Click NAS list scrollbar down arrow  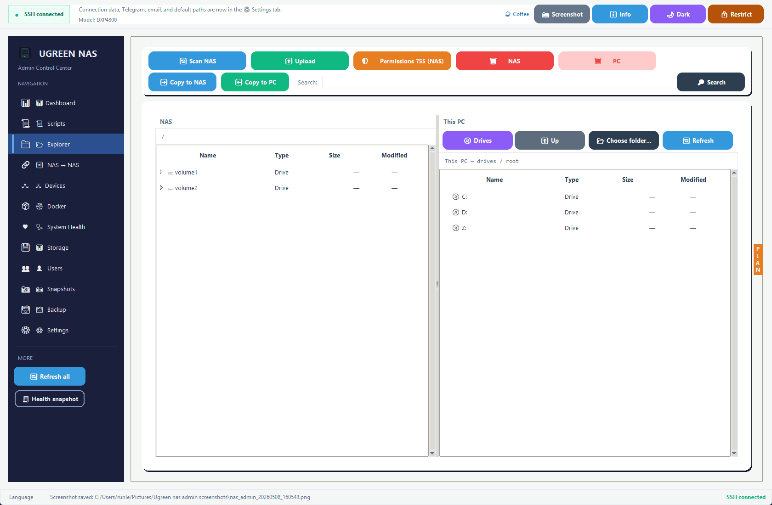(x=432, y=453)
